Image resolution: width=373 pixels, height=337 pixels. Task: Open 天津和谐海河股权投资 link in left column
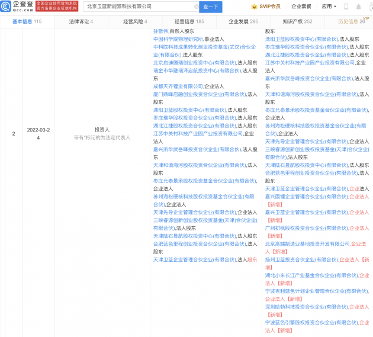(x=200, y=165)
